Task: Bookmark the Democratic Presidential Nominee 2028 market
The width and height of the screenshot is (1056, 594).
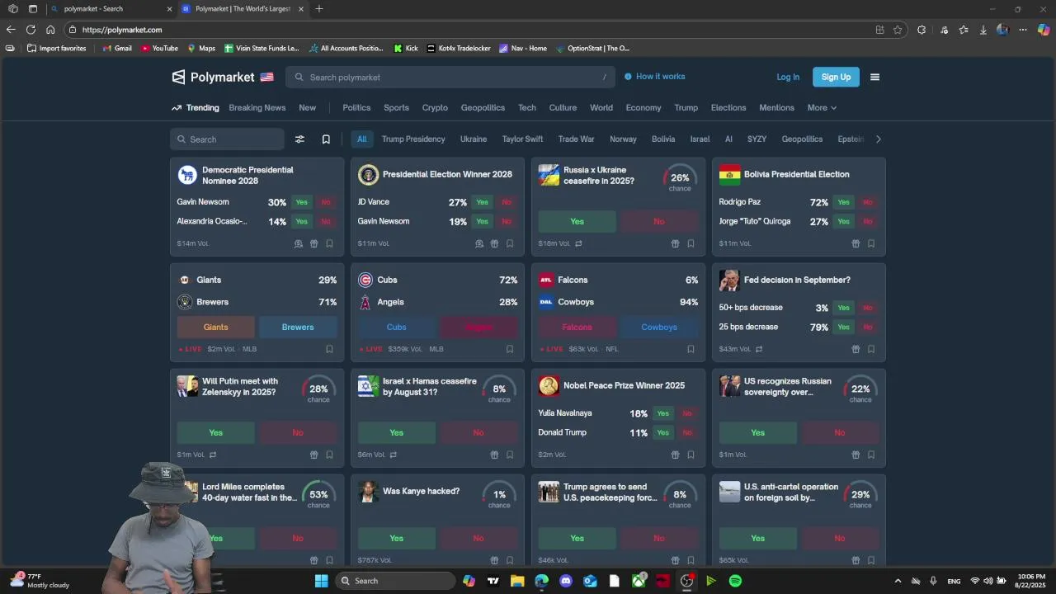Action: point(329,243)
